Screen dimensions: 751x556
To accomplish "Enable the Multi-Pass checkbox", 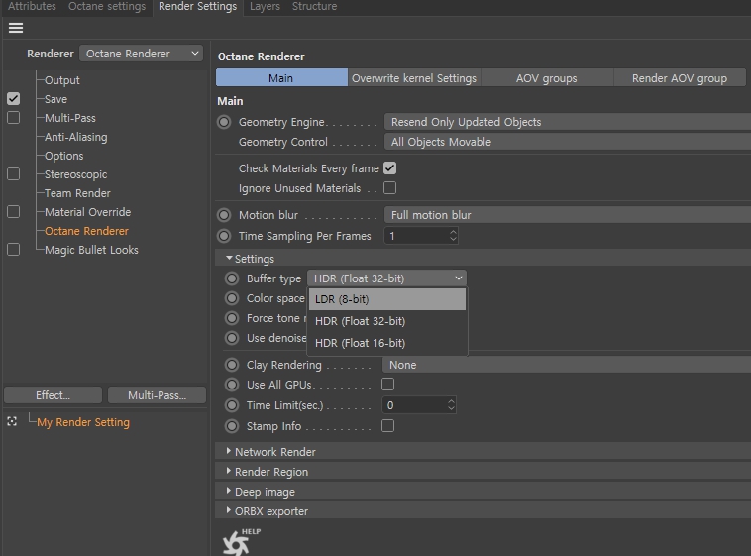I will point(14,117).
